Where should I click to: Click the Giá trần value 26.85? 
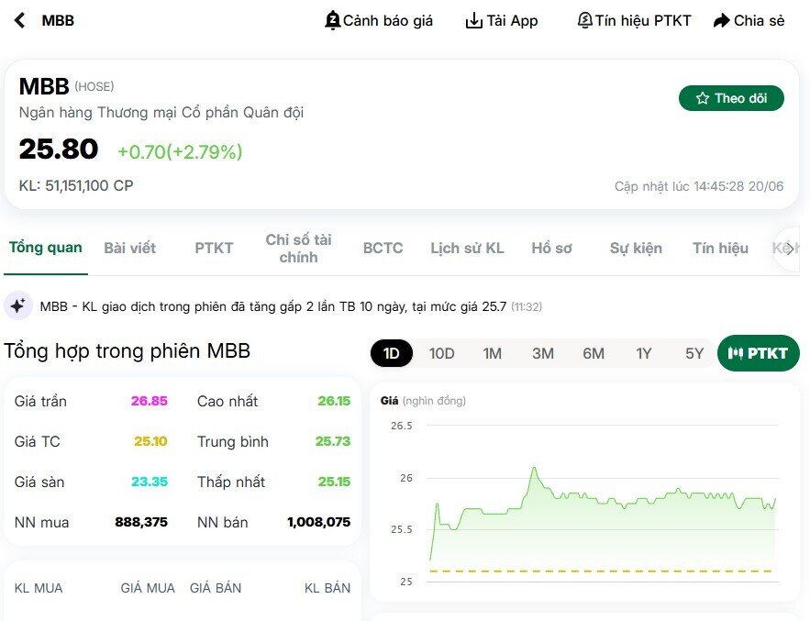tap(149, 401)
